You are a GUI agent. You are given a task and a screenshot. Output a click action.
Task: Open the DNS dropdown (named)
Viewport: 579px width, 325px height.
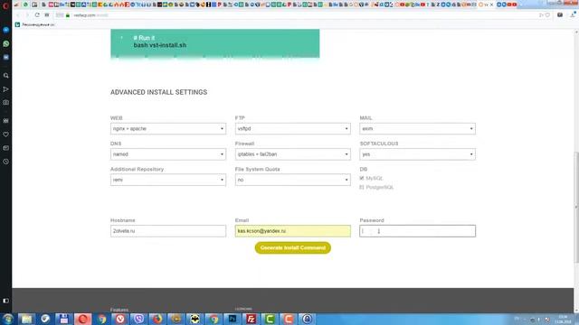pyautogui.click(x=168, y=154)
